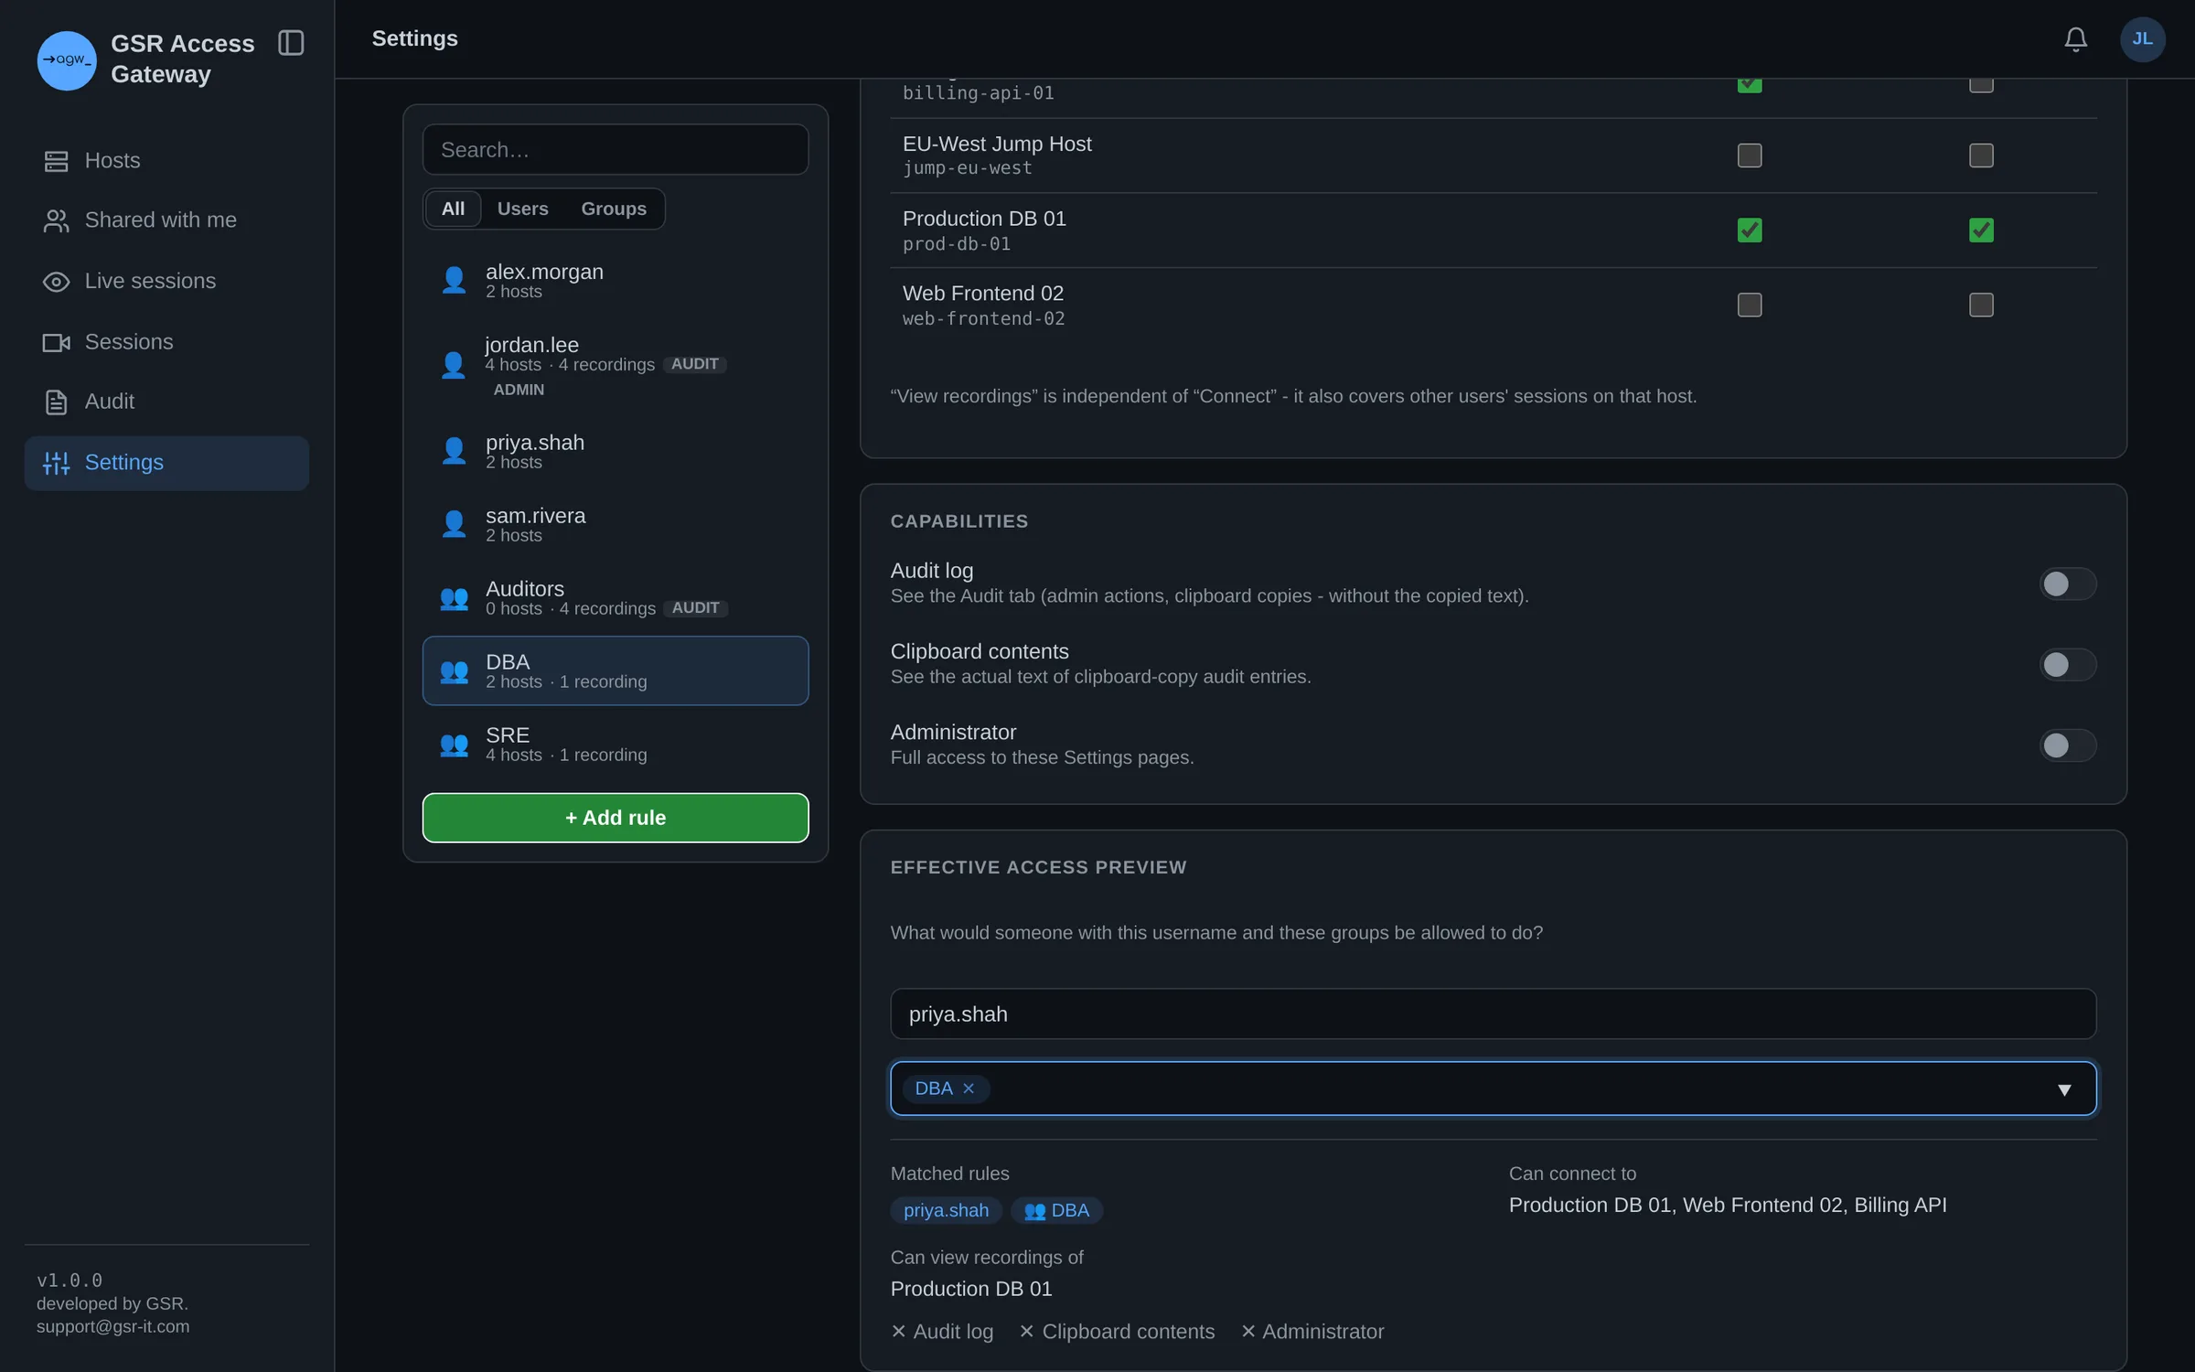Select the DBA group rule
Screen dimensions: 2195x1372
tap(616, 670)
